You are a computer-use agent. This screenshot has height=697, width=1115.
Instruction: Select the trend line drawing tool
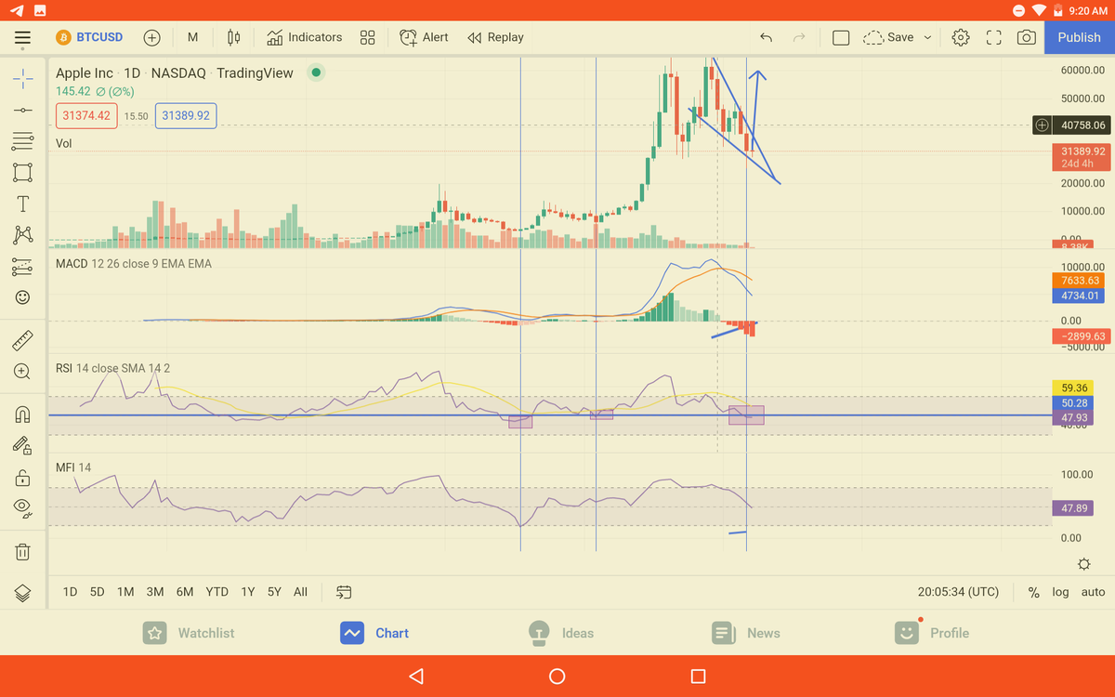[23, 110]
